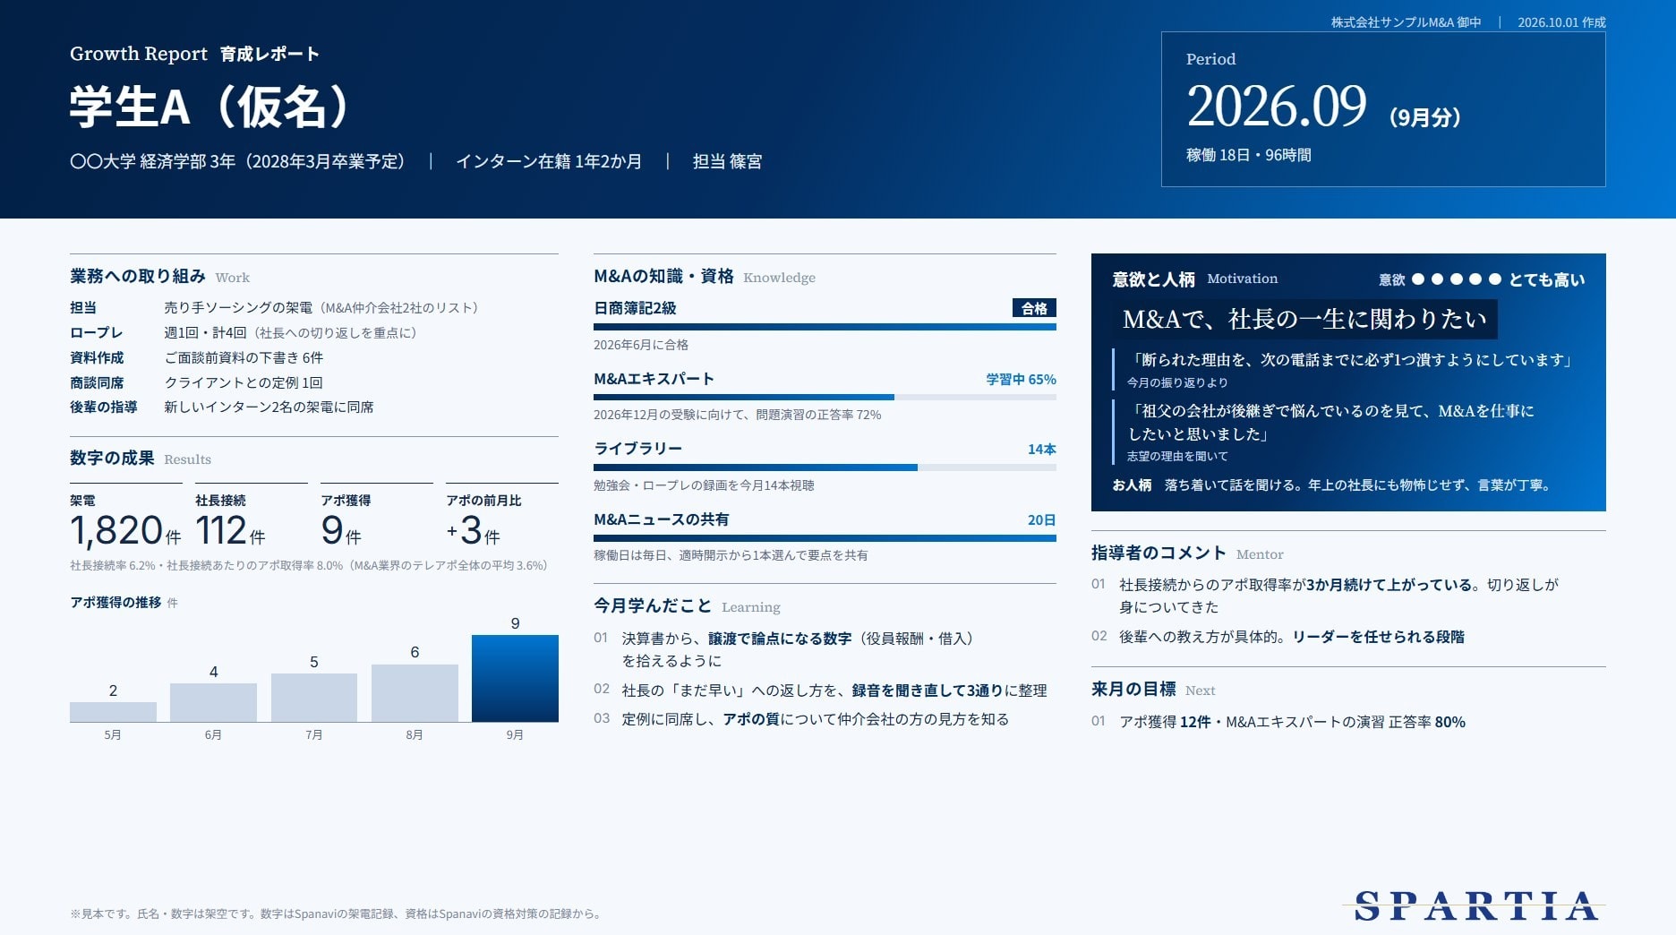1676x935 pixels.
Task: Click the 指導者のコメント section heading
Action: coord(1158,553)
